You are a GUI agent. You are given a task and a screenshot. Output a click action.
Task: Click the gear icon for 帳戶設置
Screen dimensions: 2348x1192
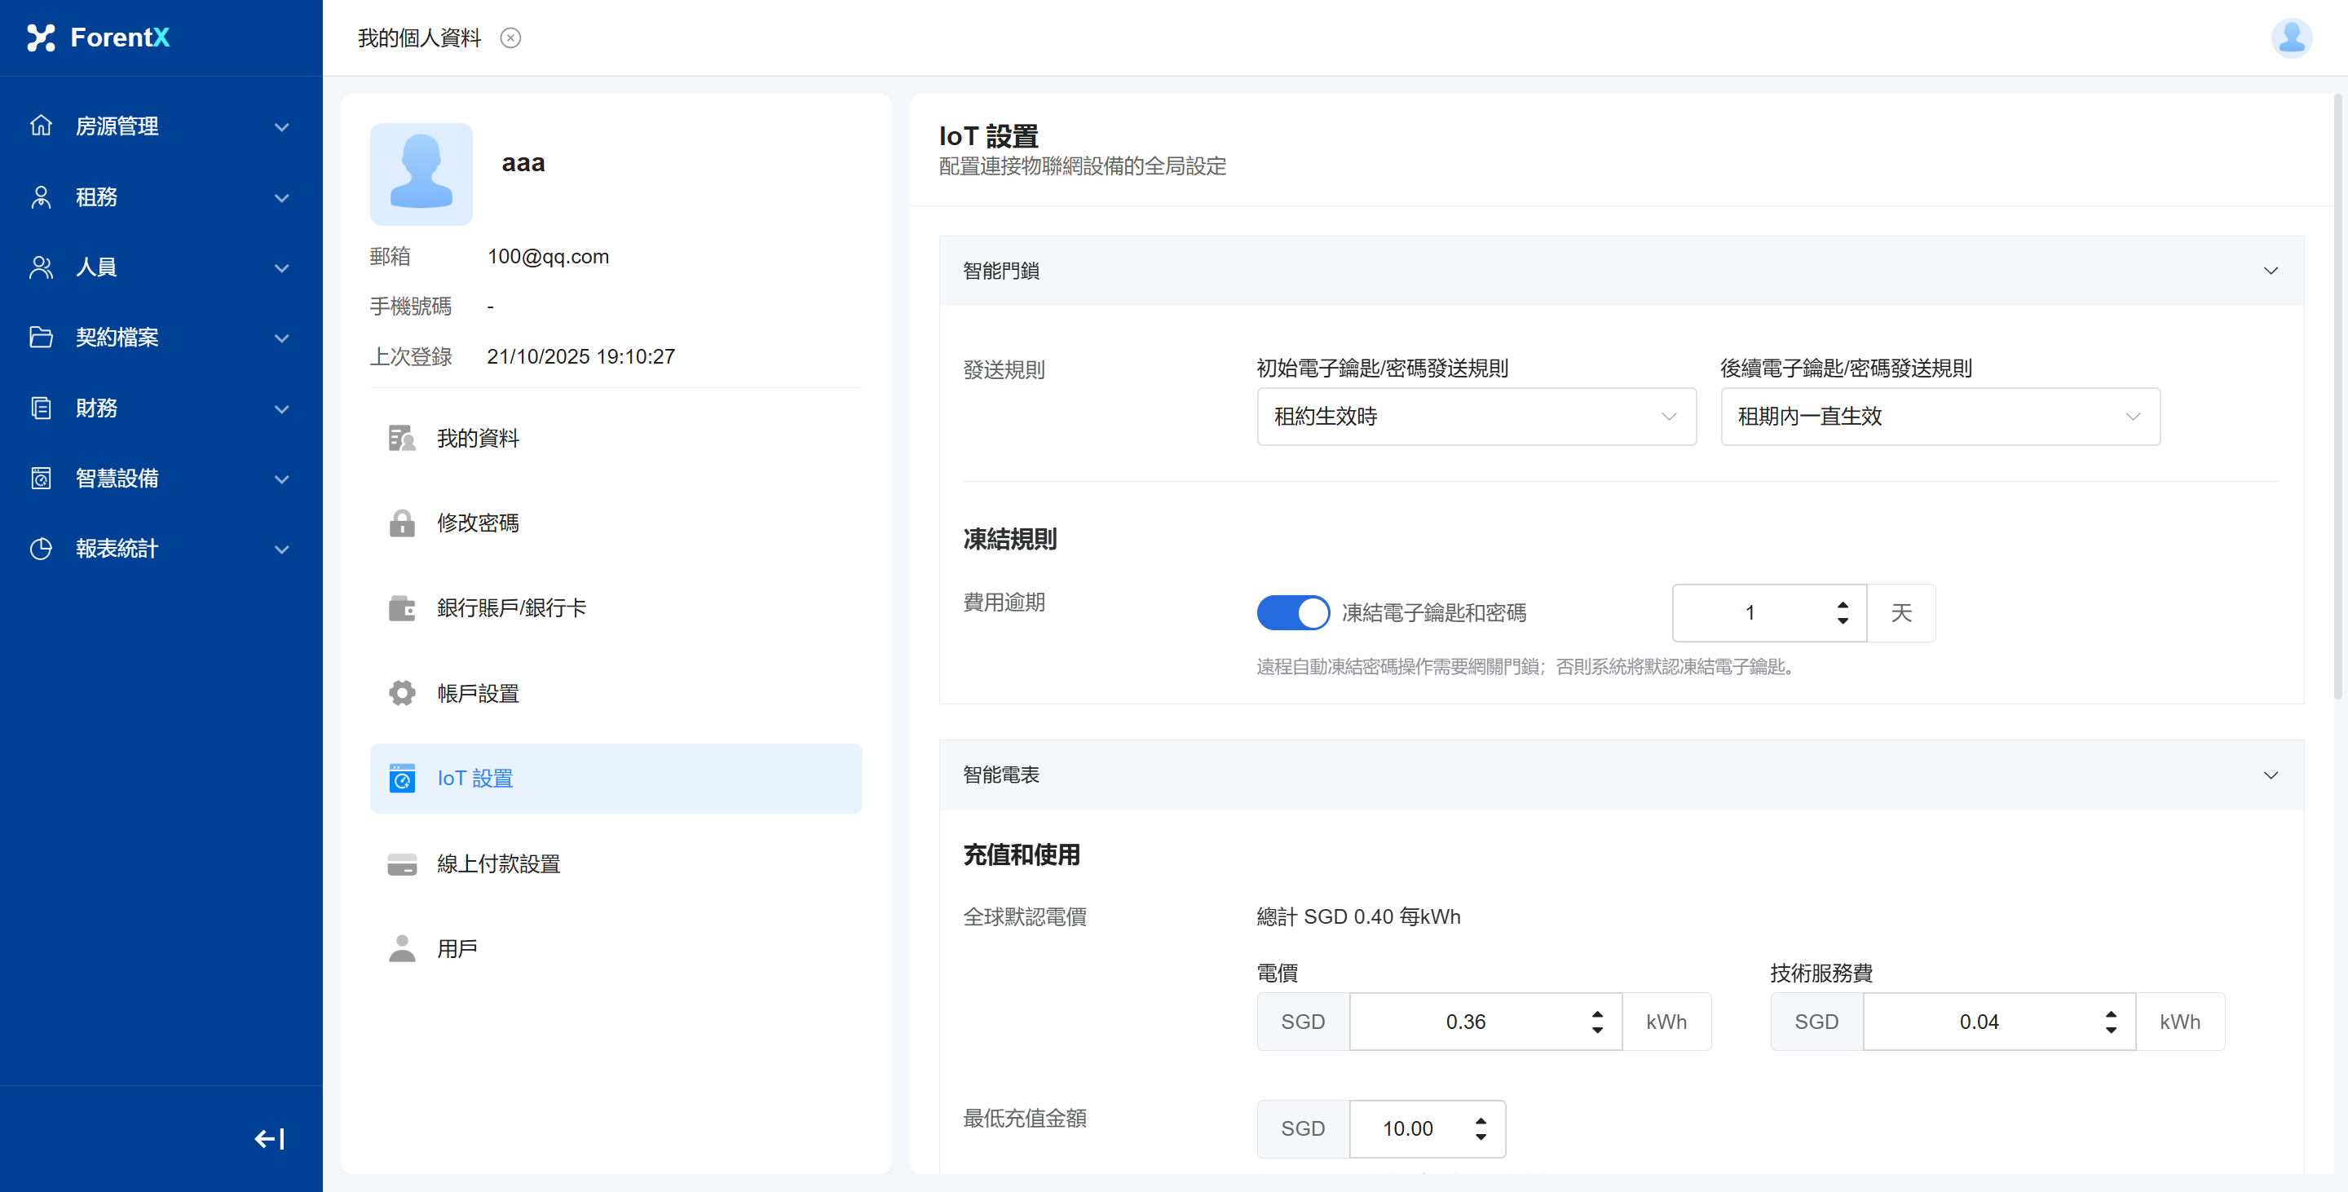point(402,694)
